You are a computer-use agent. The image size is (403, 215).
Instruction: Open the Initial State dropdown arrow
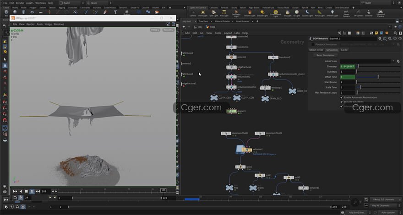(393, 61)
